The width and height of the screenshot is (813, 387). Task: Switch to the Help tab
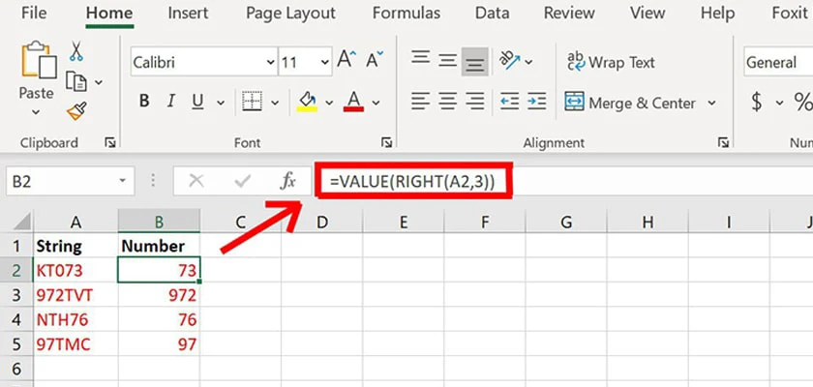click(718, 13)
